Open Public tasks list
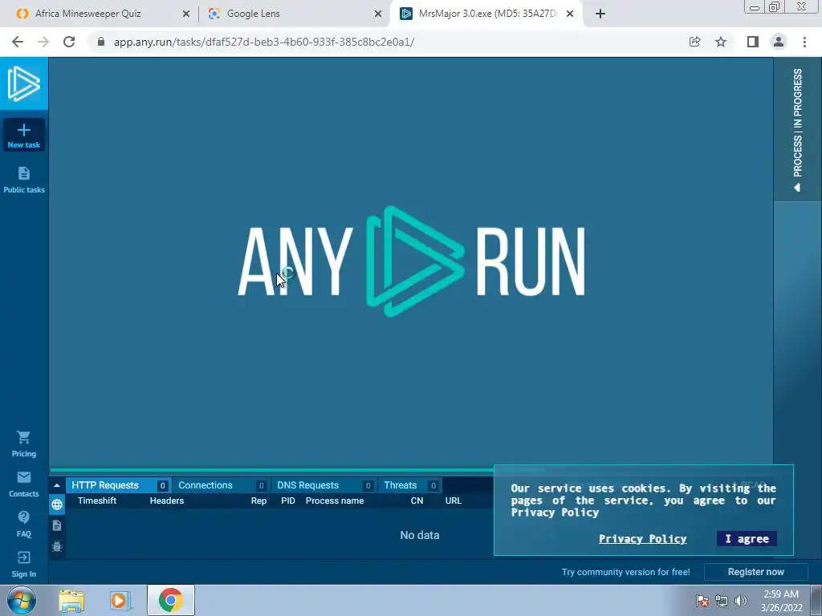The image size is (822, 616). (23, 180)
